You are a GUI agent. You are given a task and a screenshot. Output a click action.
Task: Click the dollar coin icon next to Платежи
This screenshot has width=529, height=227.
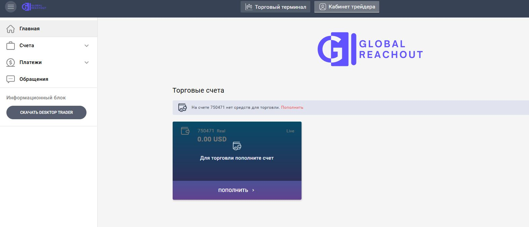pyautogui.click(x=11, y=62)
